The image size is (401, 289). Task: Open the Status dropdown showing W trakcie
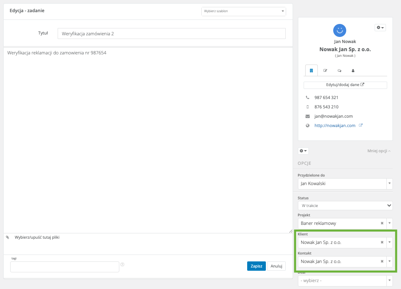pyautogui.click(x=345, y=206)
